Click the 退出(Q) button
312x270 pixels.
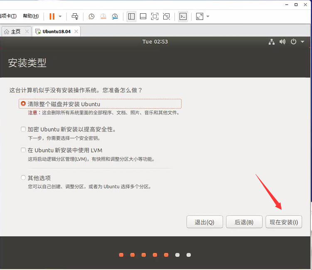click(204, 222)
